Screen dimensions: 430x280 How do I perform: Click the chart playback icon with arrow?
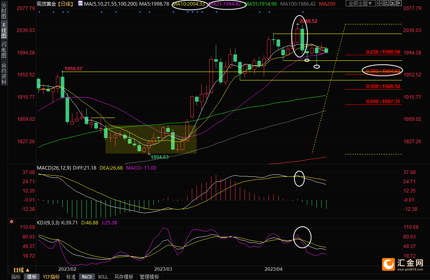click(392, 3)
